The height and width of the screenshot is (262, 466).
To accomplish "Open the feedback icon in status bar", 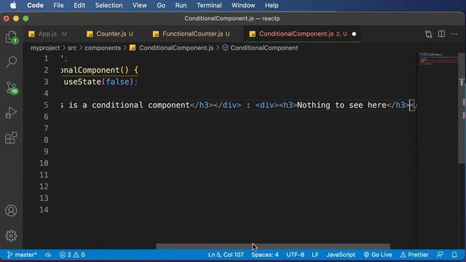I will tap(440, 255).
